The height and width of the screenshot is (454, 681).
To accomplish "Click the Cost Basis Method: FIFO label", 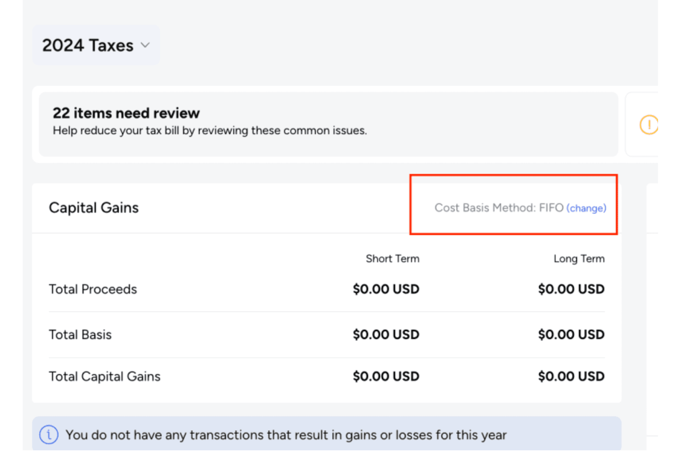I will click(499, 208).
